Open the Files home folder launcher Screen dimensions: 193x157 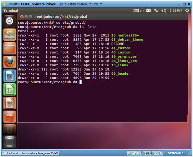(x=10, y=48)
